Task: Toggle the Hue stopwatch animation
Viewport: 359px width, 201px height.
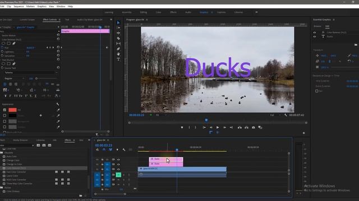Action: click(x=2, y=47)
